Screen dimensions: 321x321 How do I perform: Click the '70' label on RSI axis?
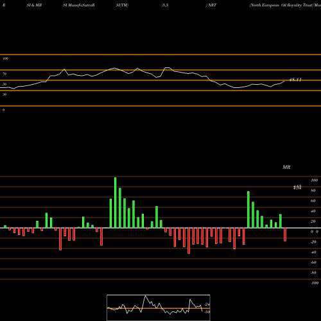4,74
